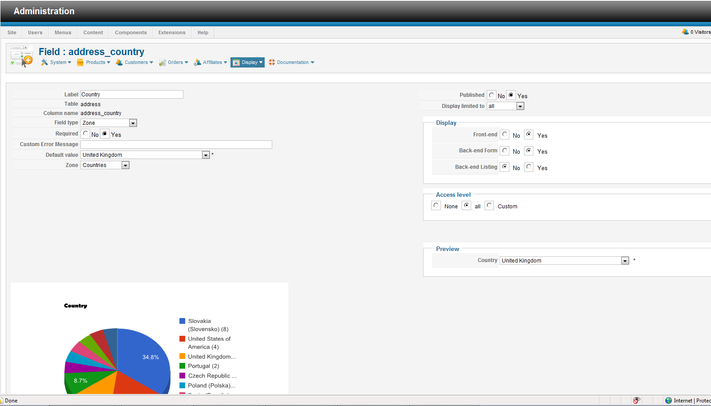
Task: Click the orange United Kingdom legend swatch
Action: click(182, 356)
